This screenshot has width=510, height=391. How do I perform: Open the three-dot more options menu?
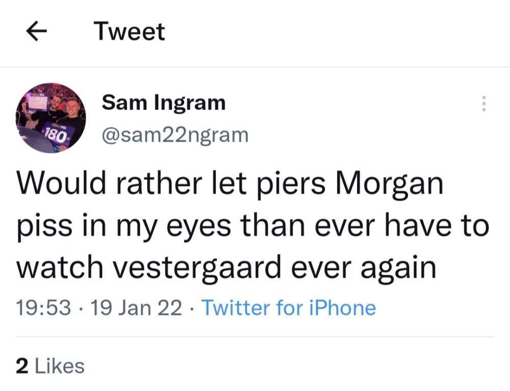483,103
